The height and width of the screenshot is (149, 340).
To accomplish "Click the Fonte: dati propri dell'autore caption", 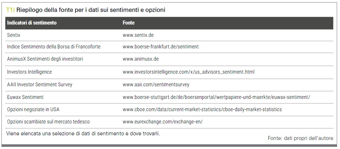I will [x=300, y=138].
